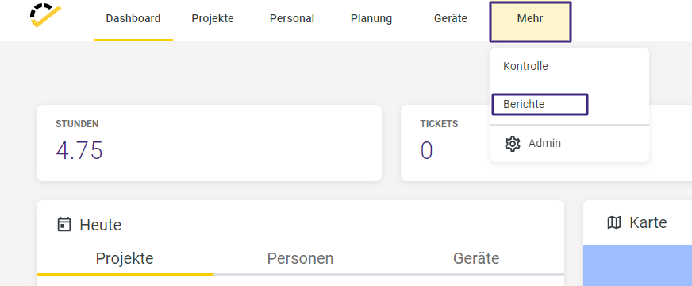The height and width of the screenshot is (286, 692).
Task: Click the Tickets count value 0
Action: (426, 151)
